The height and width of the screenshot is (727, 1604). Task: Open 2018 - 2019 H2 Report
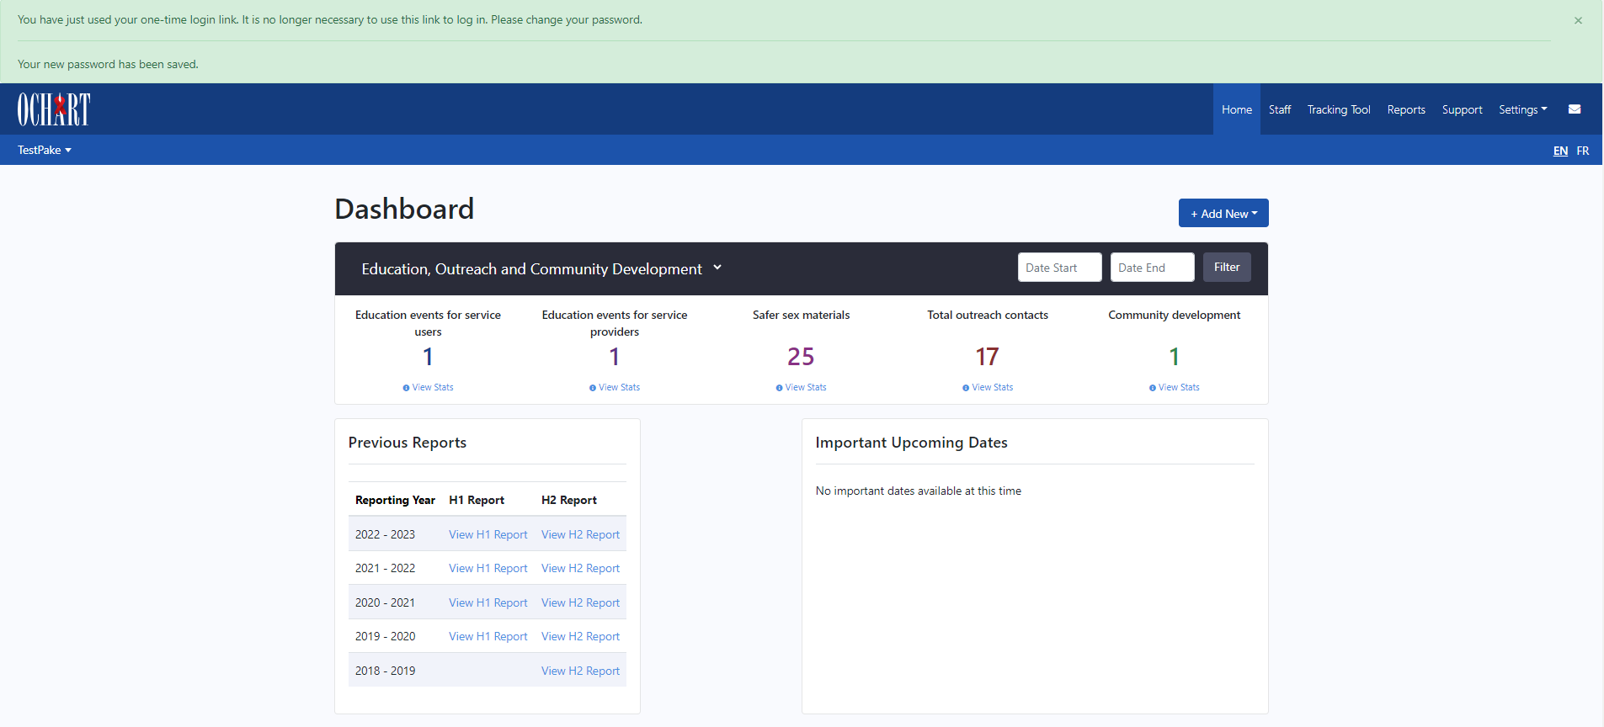580,671
